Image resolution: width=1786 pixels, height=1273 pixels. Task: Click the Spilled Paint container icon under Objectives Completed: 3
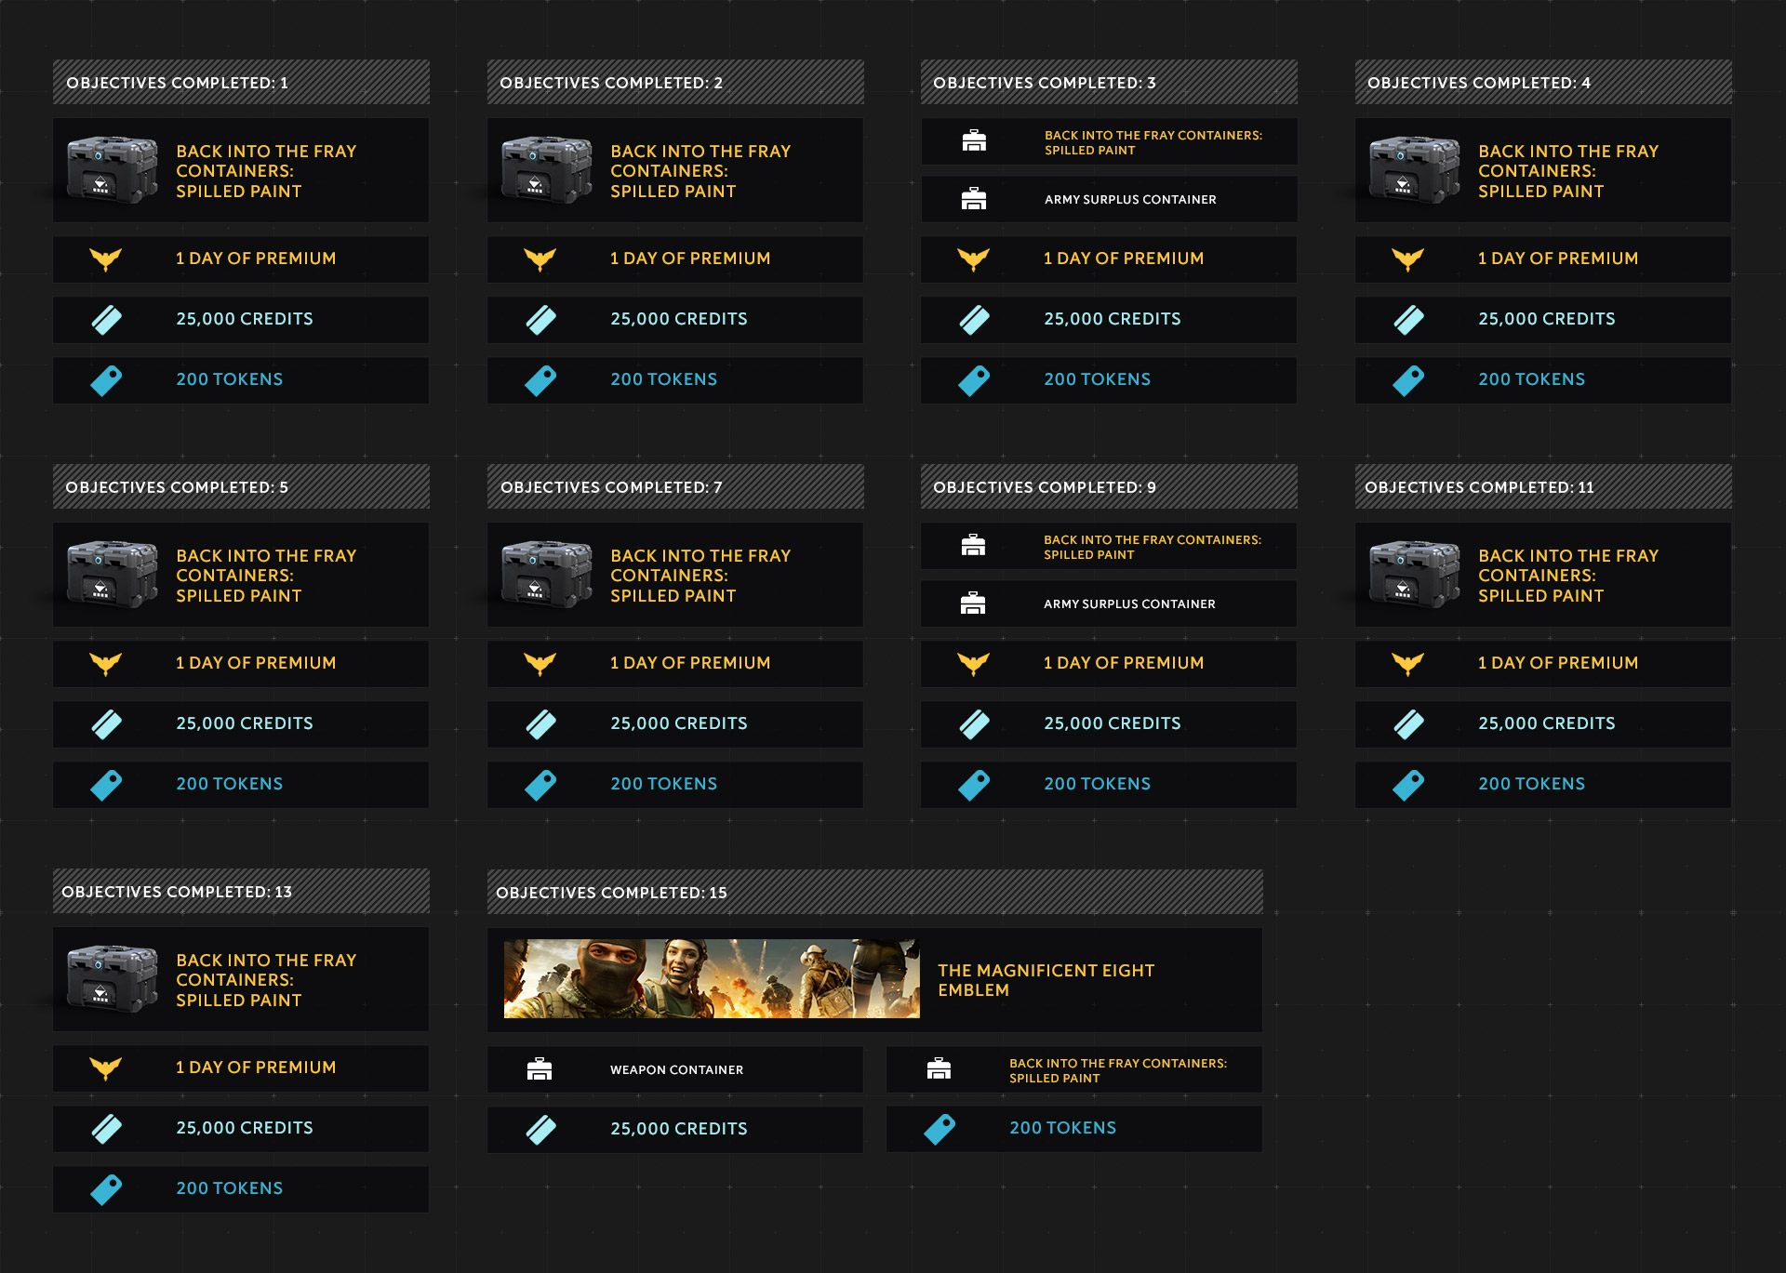tap(974, 141)
